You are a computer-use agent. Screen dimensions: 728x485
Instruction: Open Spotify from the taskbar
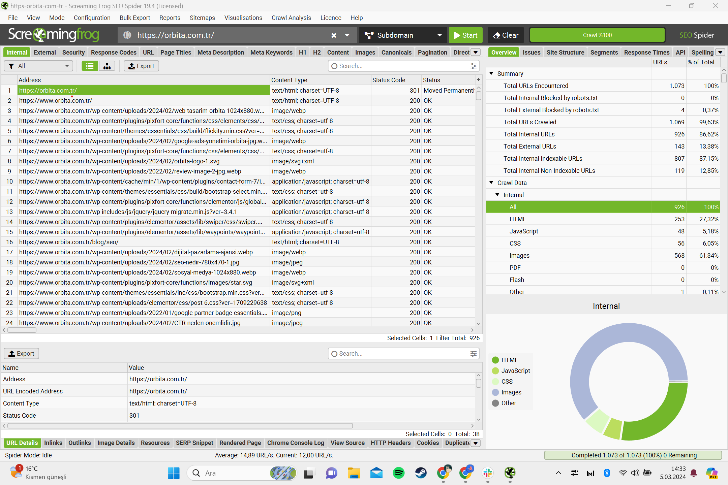point(399,473)
